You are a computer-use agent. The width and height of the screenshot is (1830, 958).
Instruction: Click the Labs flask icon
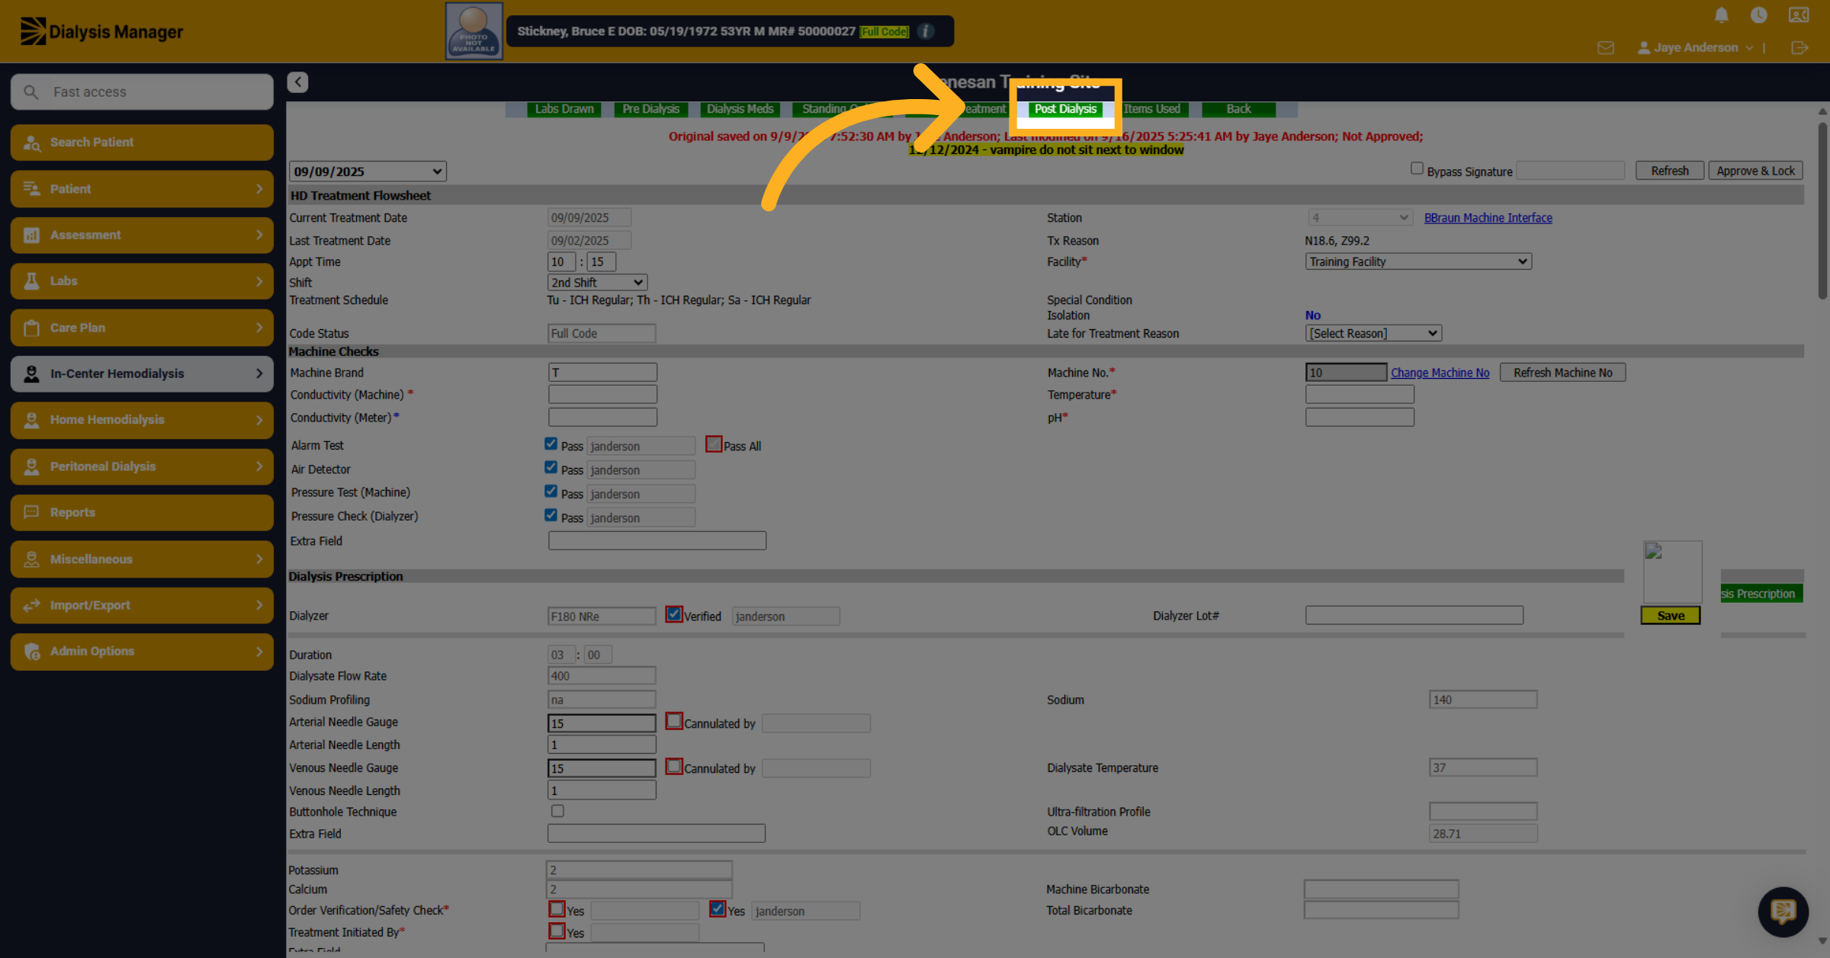[31, 281]
